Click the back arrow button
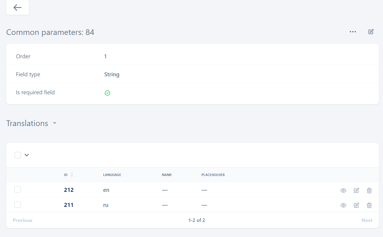 18,8
